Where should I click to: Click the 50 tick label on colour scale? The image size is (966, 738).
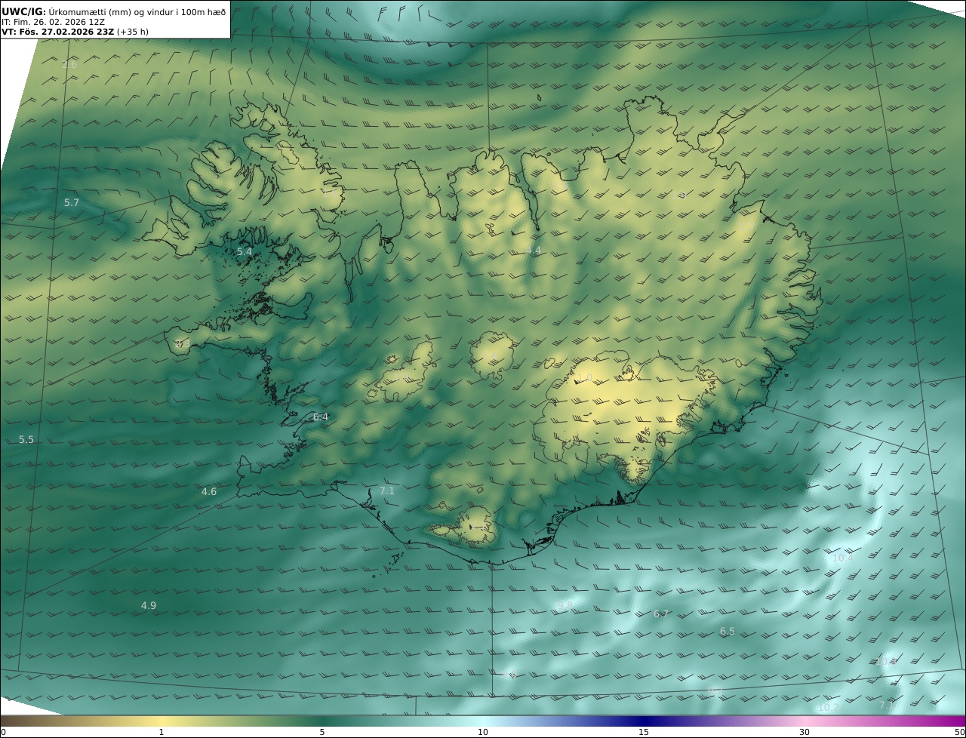959,732
